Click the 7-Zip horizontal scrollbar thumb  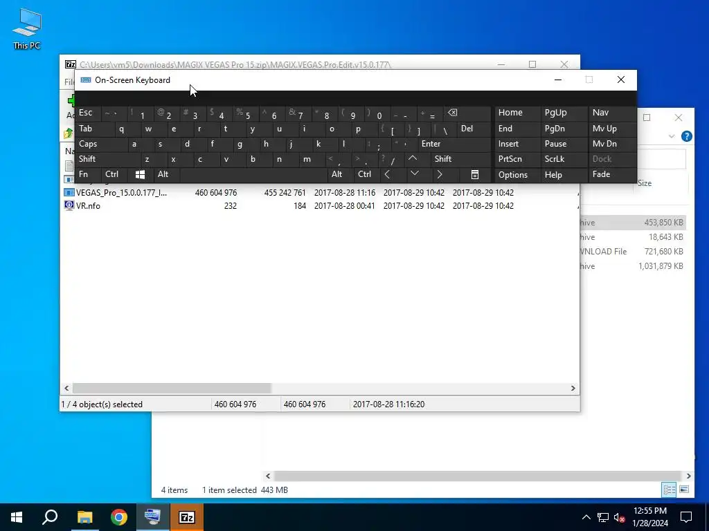point(172,389)
